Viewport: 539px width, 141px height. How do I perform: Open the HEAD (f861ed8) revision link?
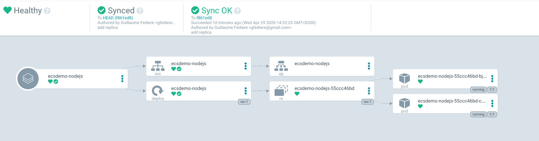(x=118, y=18)
